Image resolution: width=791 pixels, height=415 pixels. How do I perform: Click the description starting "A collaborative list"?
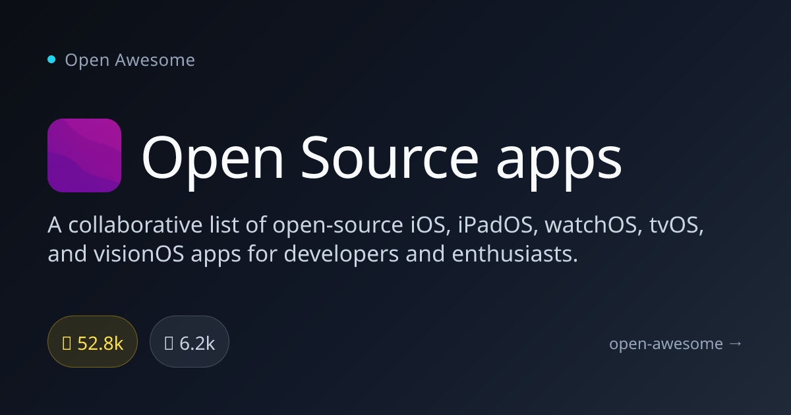[x=376, y=240]
